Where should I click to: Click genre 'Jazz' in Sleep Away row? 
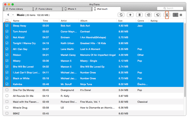click(x=140, y=26)
